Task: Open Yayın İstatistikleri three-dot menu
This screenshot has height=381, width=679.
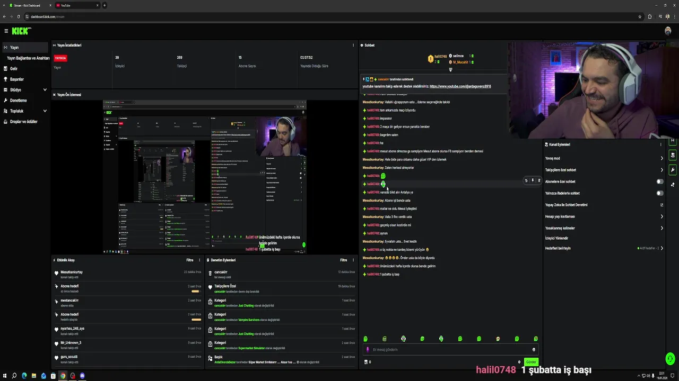Action: click(353, 46)
